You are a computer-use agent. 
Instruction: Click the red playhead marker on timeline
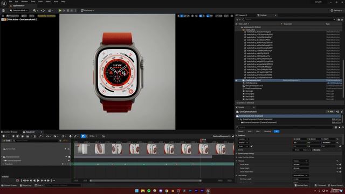(x=201, y=140)
